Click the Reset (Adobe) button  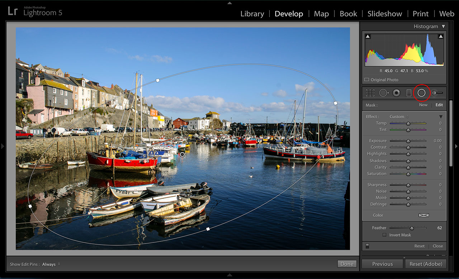[x=426, y=264]
